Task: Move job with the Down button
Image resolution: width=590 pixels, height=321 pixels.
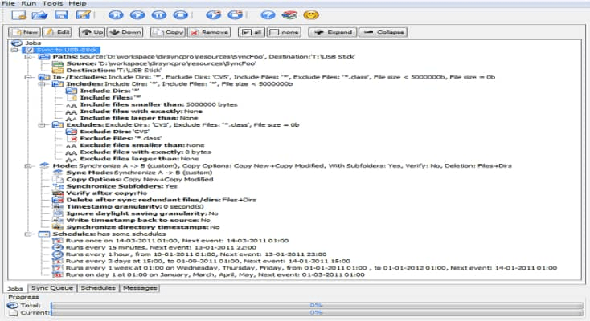Action: [x=125, y=32]
